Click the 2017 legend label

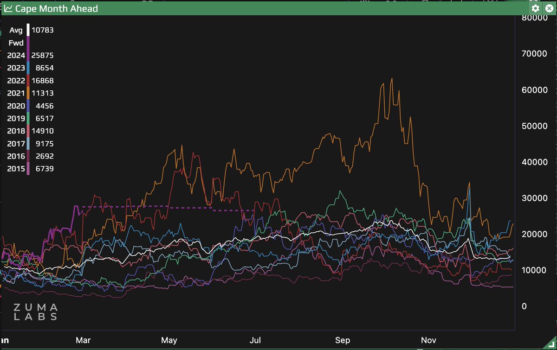[x=16, y=144]
